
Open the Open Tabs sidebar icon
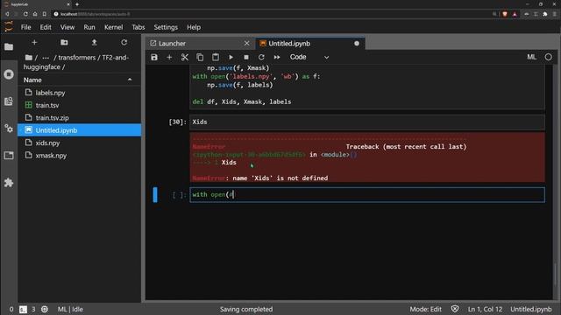(x=9, y=156)
